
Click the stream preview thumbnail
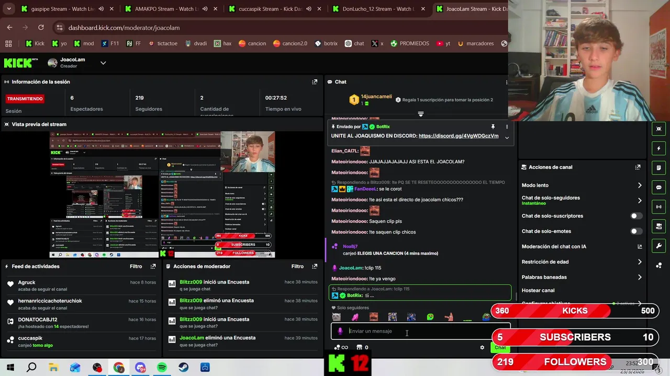[162, 195]
